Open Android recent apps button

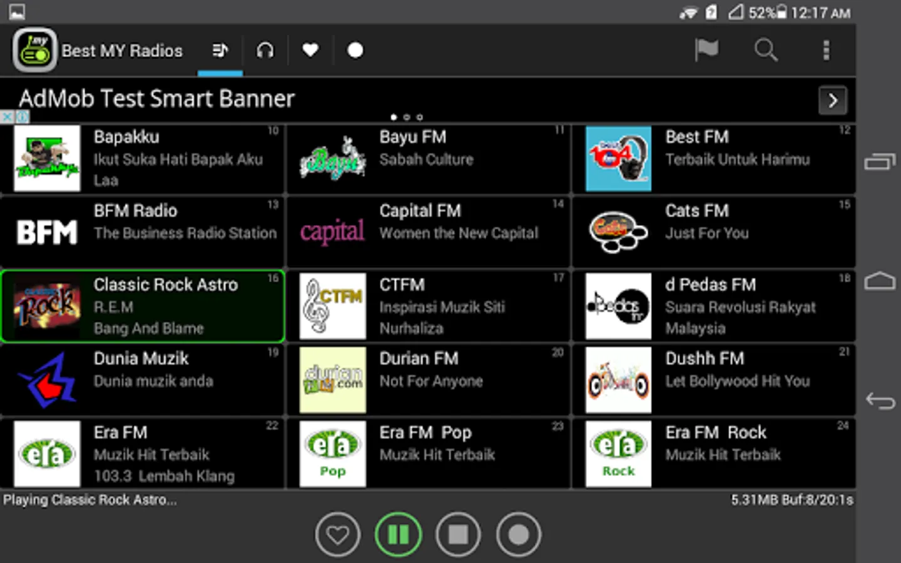880,161
